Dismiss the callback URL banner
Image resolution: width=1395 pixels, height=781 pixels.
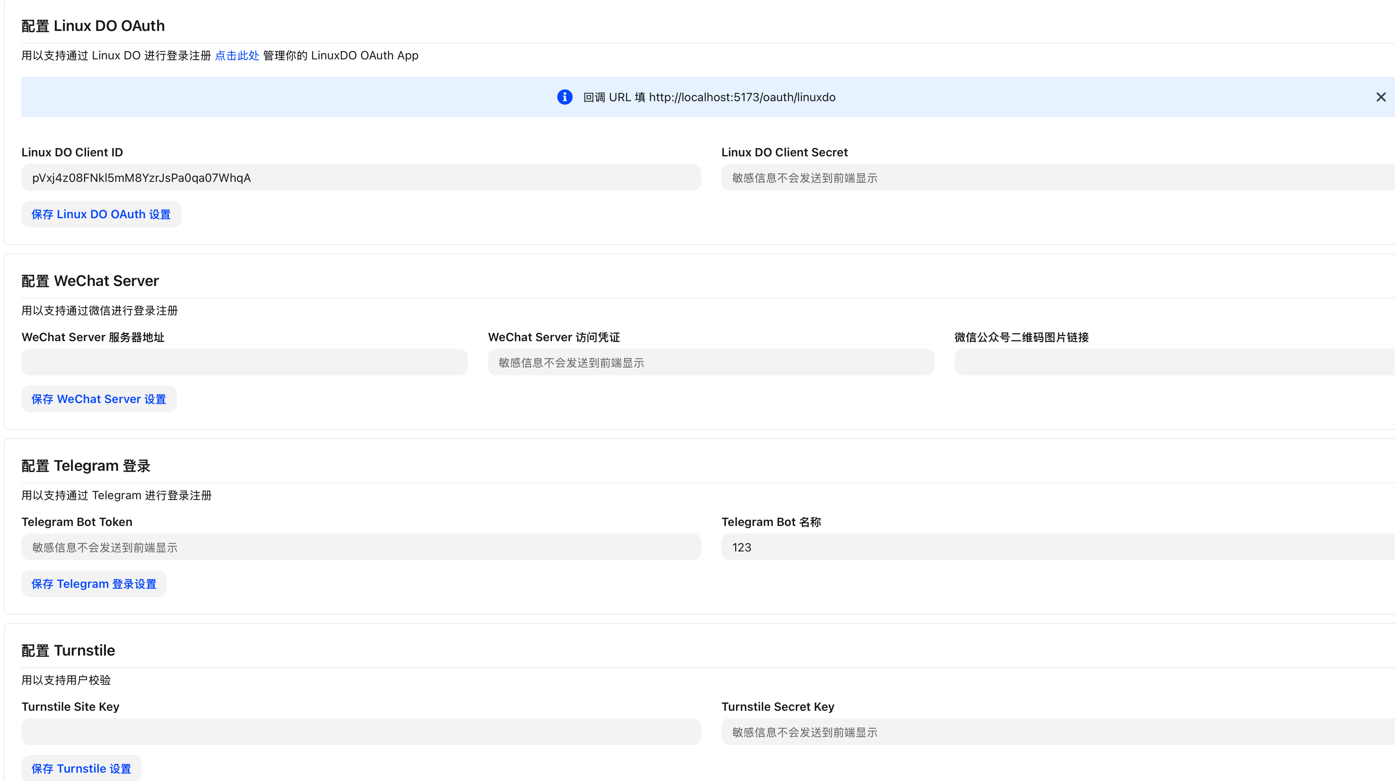click(1380, 97)
